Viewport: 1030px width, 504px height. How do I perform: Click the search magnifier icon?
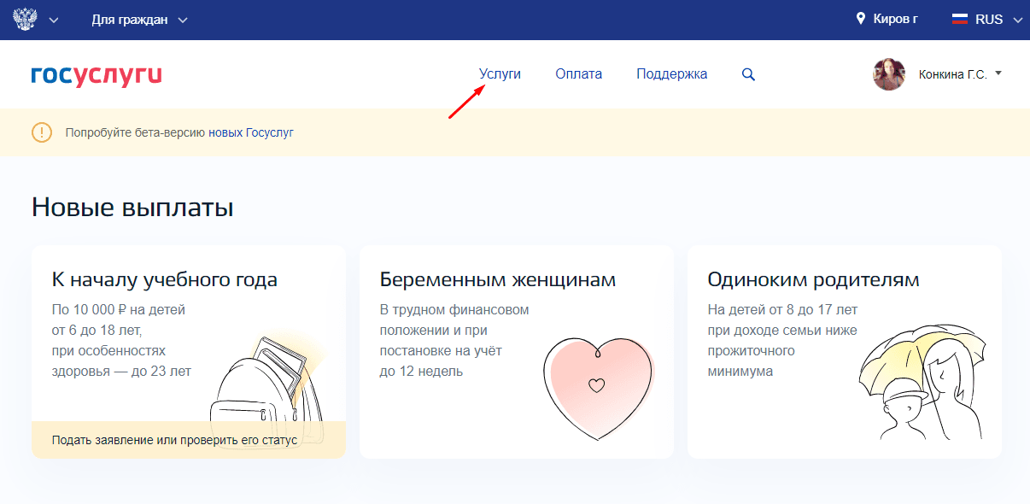[x=748, y=75]
